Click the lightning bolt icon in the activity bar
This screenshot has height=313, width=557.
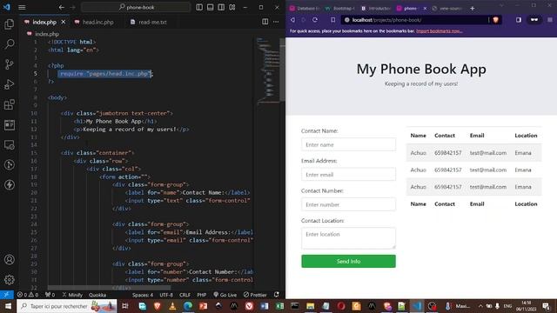coord(10,185)
